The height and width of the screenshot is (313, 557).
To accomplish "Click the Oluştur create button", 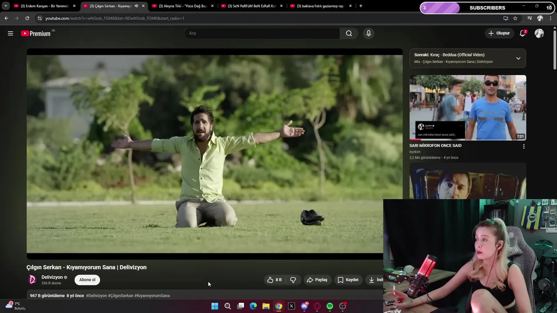I will click(499, 33).
